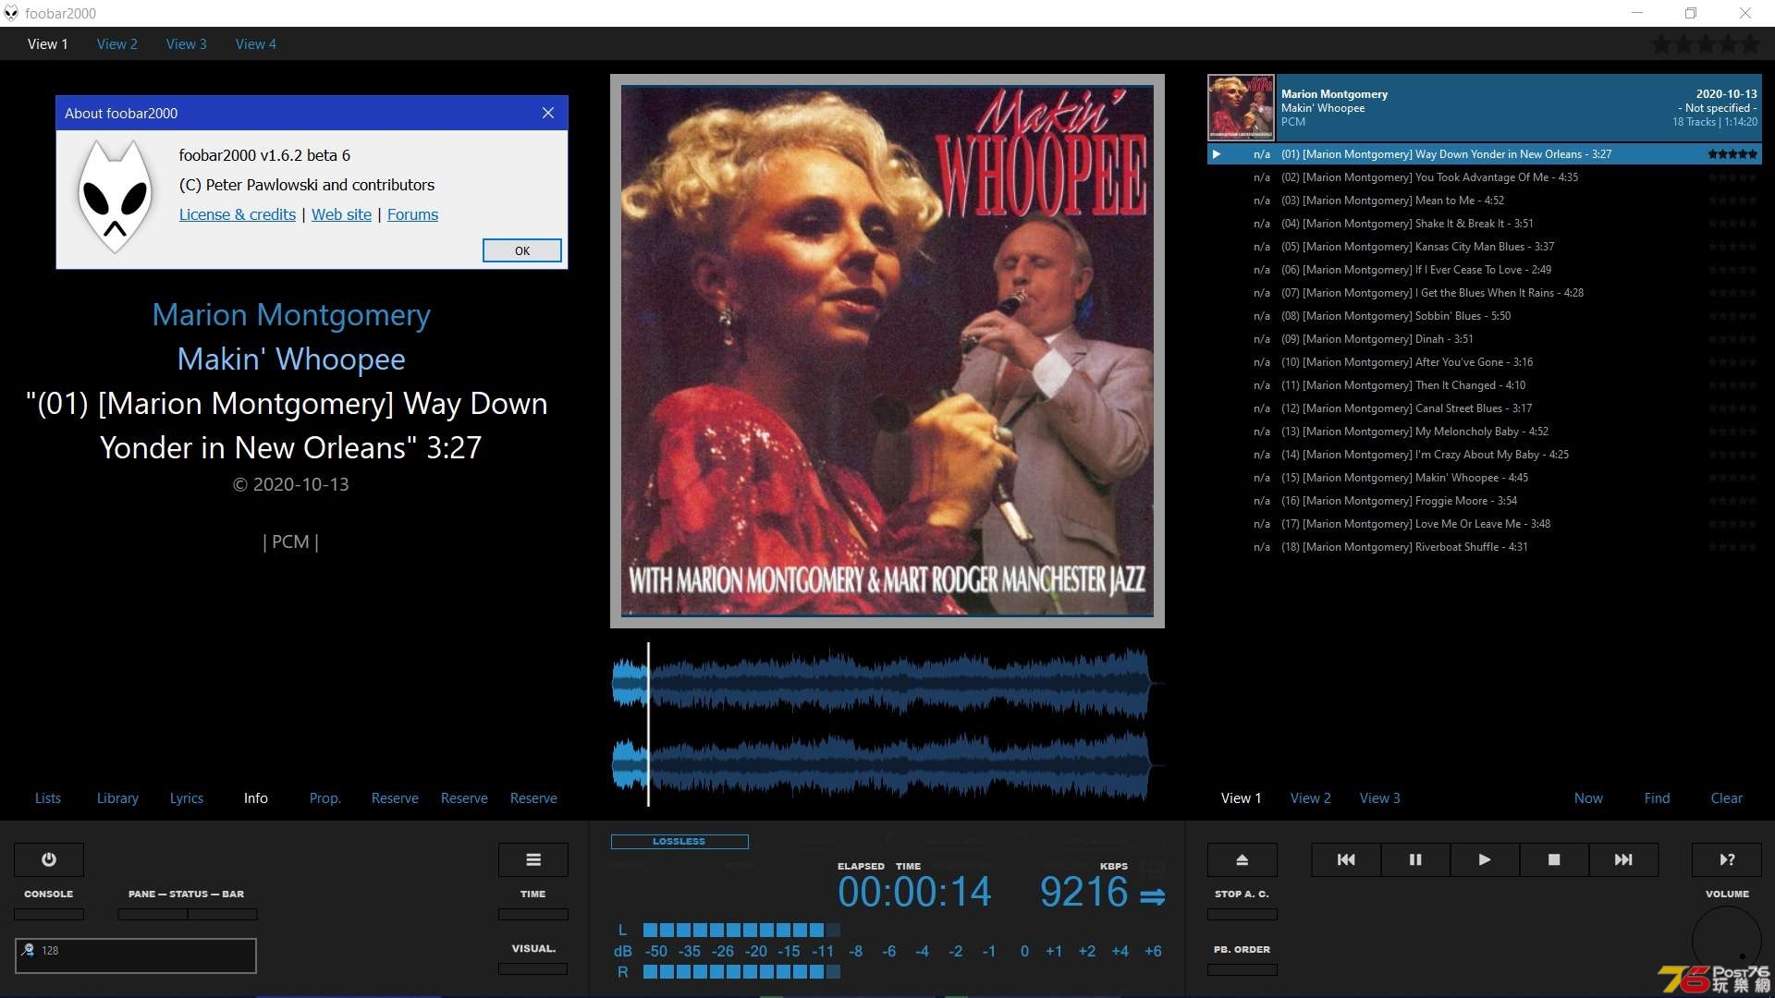1775x998 pixels.
Task: Select the Library tab
Action: pyautogui.click(x=117, y=797)
